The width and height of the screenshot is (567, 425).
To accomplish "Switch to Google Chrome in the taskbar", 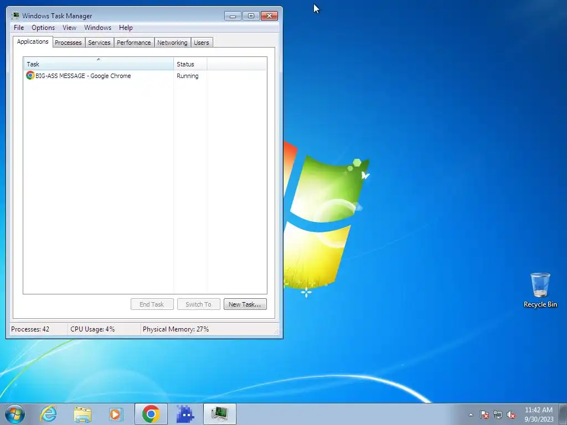I will point(151,414).
